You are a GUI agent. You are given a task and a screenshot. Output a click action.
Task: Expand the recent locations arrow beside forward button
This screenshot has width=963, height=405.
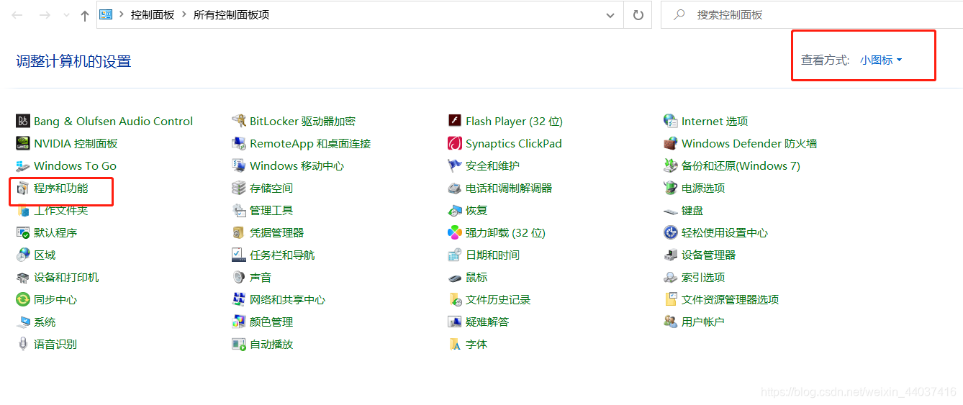tap(67, 15)
